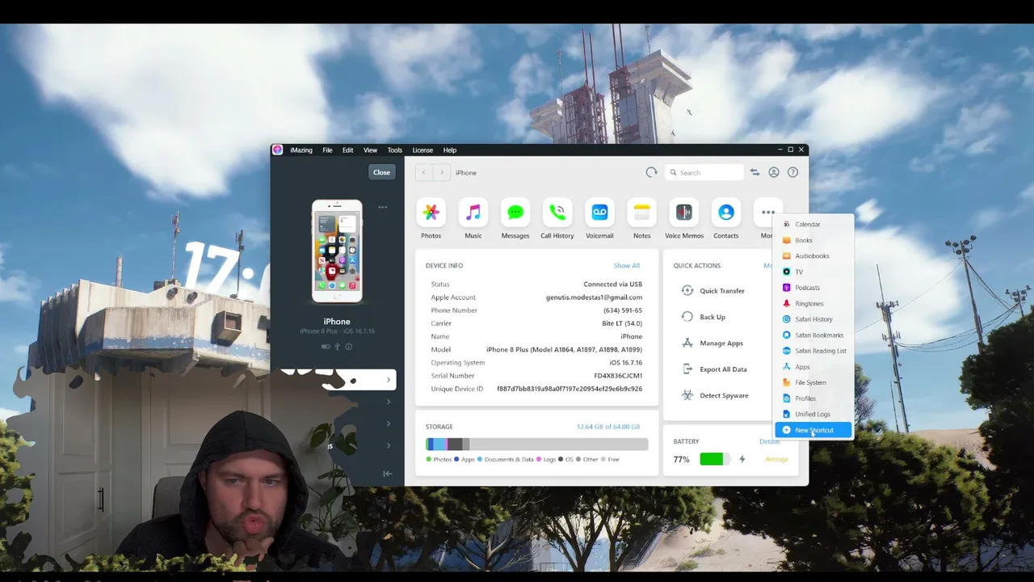1034x582 pixels.
Task: Select Safari History from the More menu
Action: pyautogui.click(x=813, y=319)
